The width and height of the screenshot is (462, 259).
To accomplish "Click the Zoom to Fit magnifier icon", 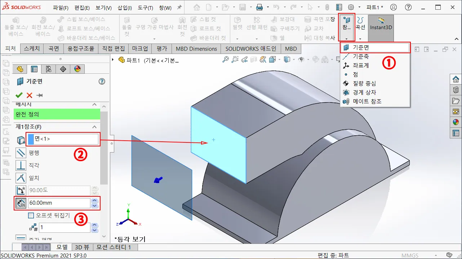I will coord(225,59).
